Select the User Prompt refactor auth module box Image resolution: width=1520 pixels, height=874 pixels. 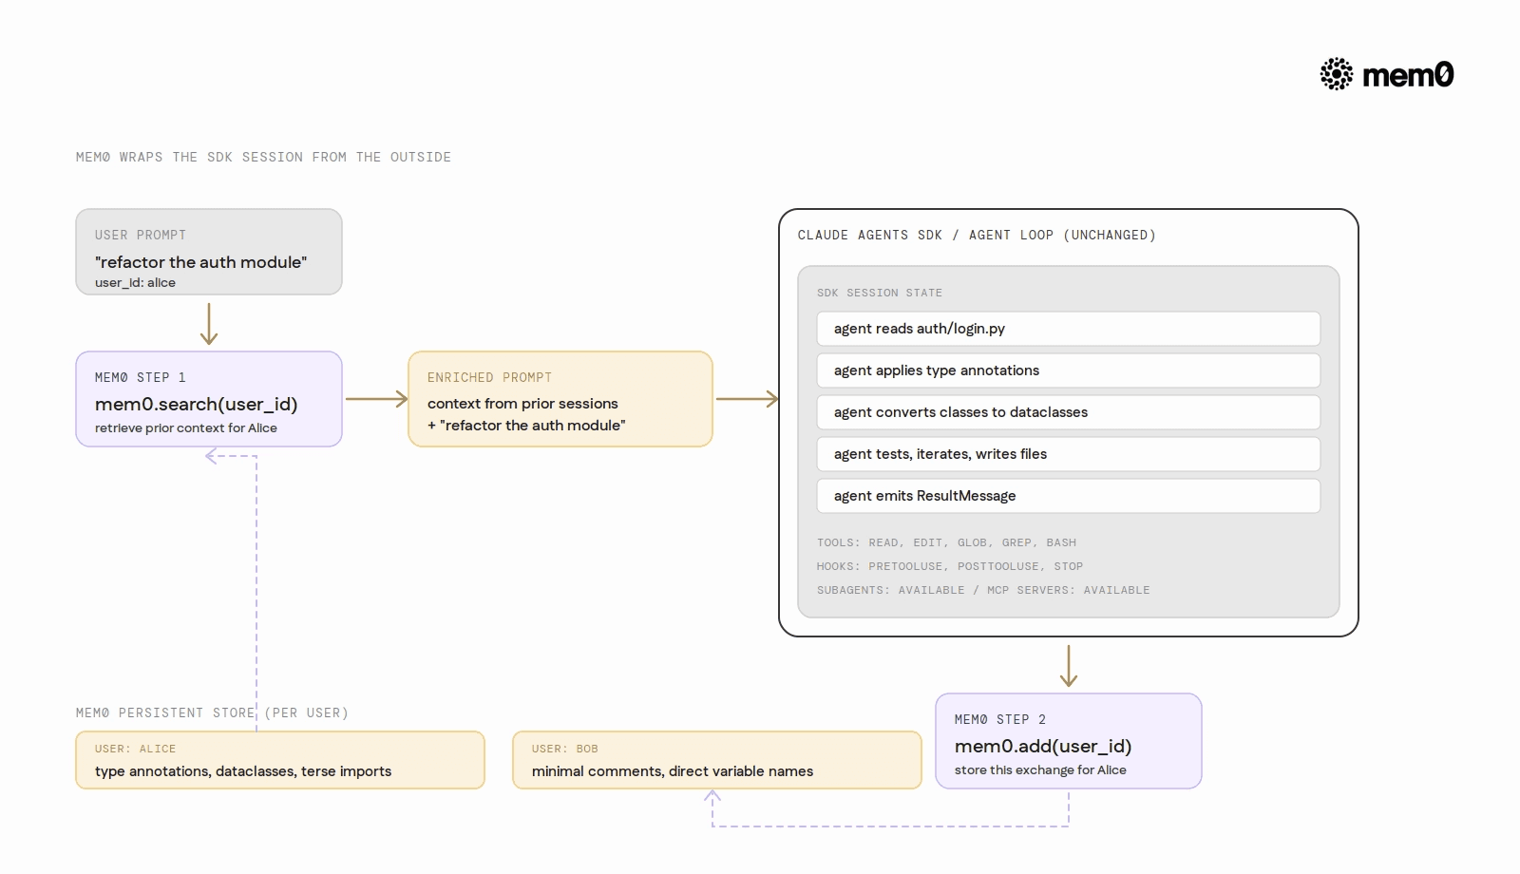pyautogui.click(x=209, y=252)
